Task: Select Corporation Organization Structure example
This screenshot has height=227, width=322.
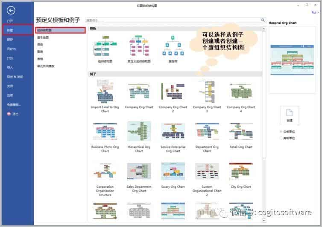Action: pyautogui.click(x=105, y=179)
